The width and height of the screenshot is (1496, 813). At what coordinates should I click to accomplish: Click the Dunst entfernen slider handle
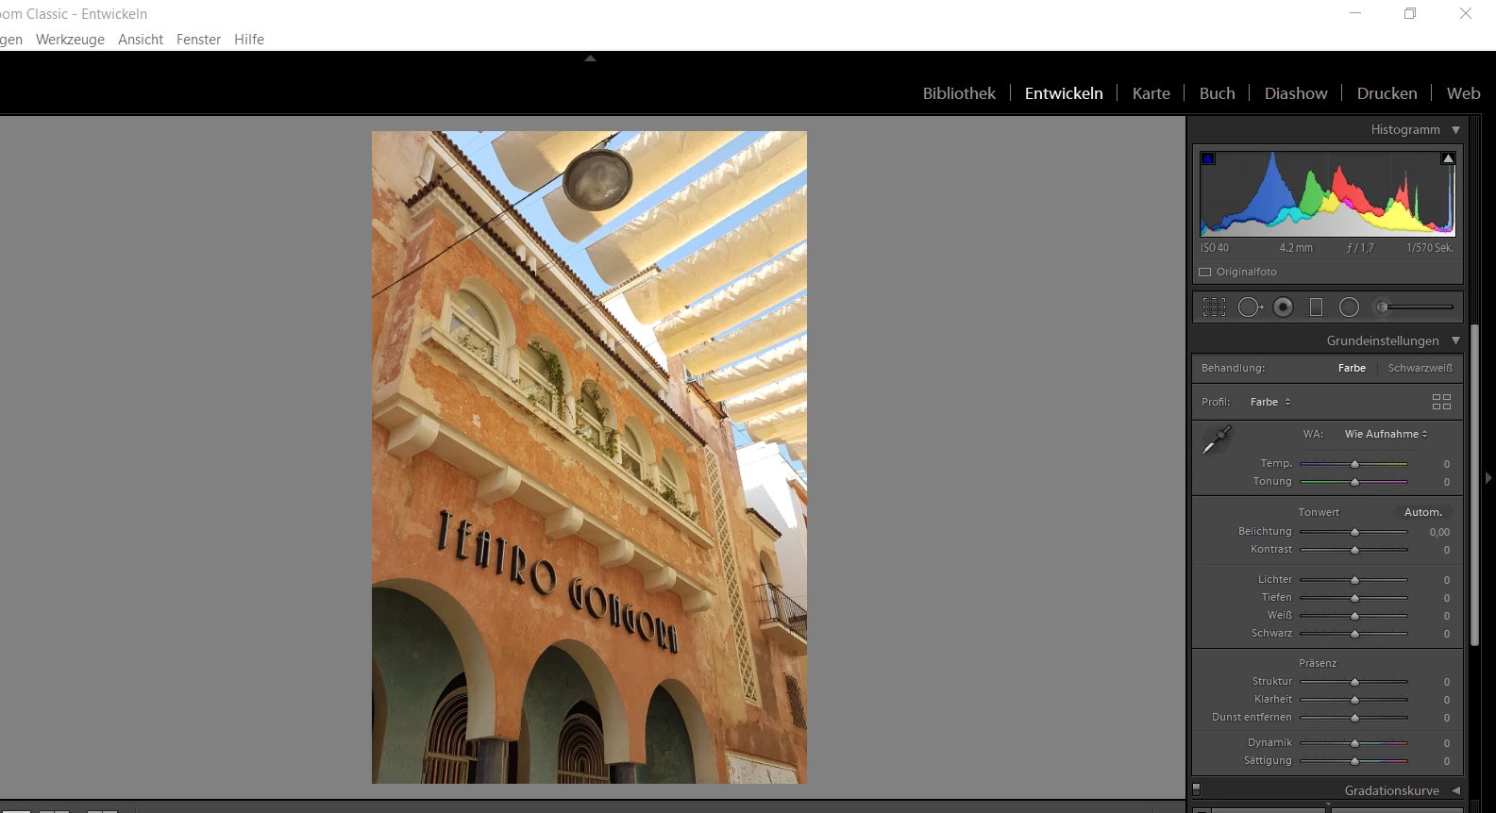[1354, 718]
